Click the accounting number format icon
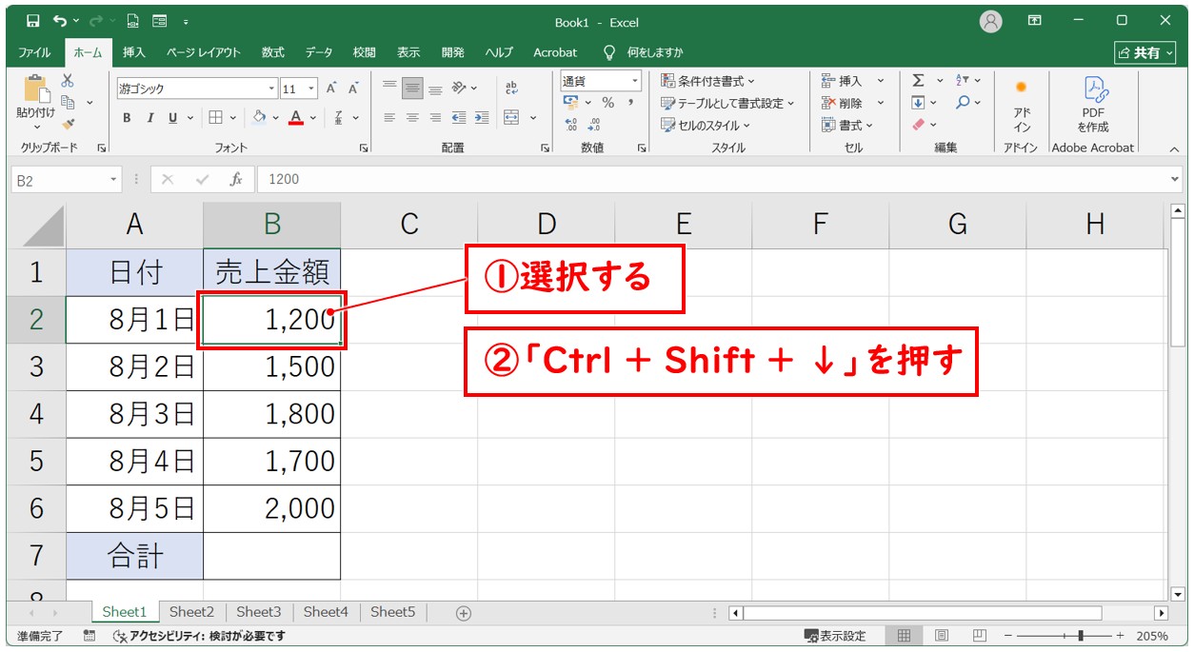The height and width of the screenshot is (652, 1194). click(571, 103)
